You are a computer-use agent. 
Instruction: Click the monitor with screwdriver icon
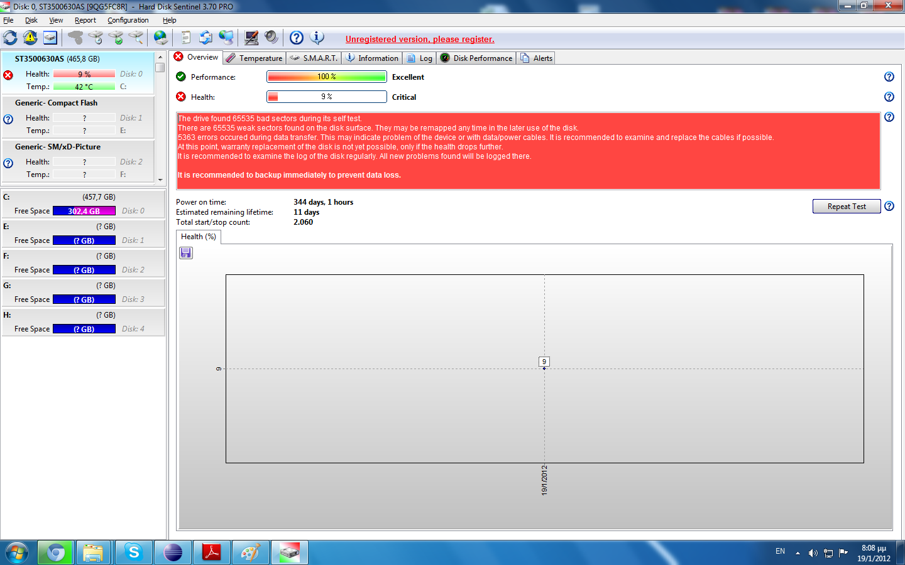[x=251, y=38]
